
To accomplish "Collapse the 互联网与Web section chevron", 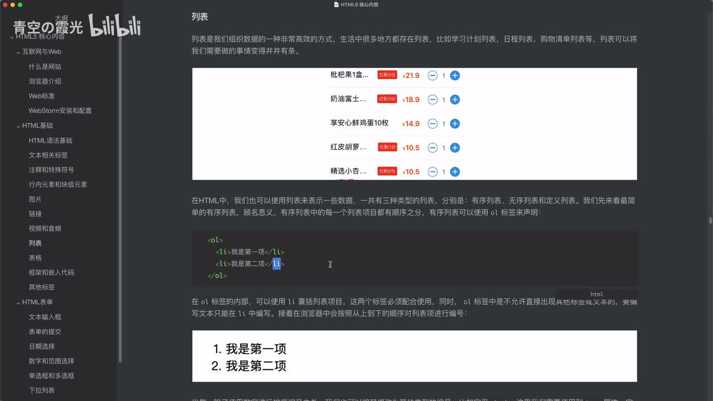I will click(x=18, y=52).
